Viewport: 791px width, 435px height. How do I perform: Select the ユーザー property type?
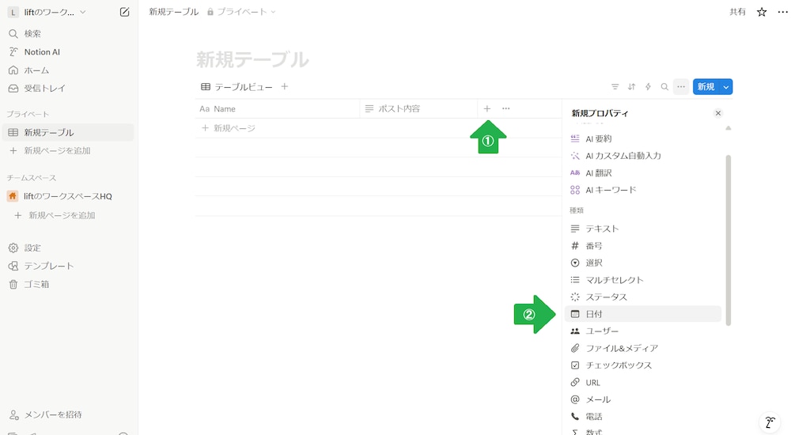point(642,331)
